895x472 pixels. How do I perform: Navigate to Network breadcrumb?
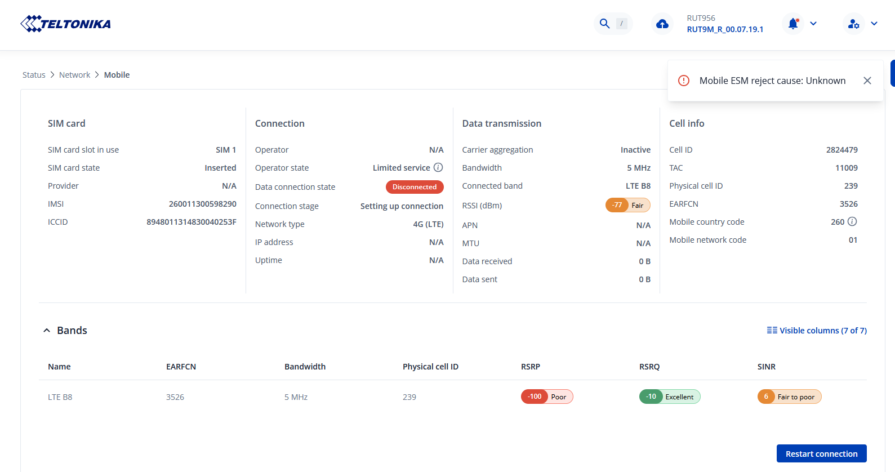pyautogui.click(x=74, y=75)
